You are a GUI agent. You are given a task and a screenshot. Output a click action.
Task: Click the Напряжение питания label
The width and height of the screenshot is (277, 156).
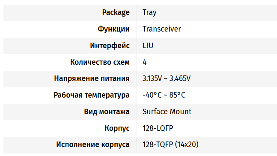pyautogui.click(x=92, y=78)
